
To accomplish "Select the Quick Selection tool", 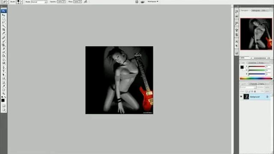I will [3, 26].
